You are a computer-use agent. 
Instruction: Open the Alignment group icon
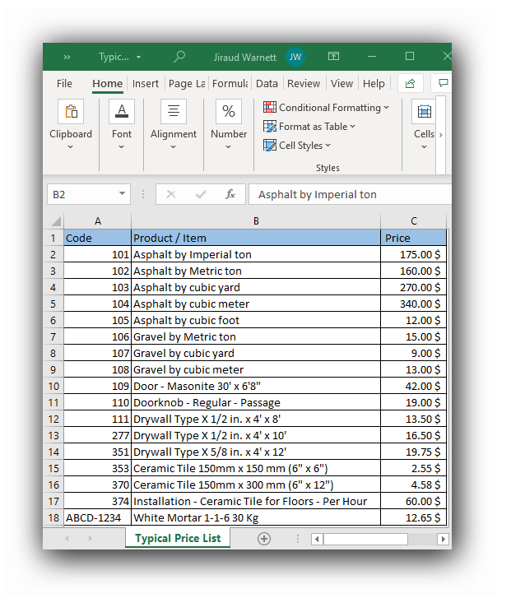[x=173, y=112]
